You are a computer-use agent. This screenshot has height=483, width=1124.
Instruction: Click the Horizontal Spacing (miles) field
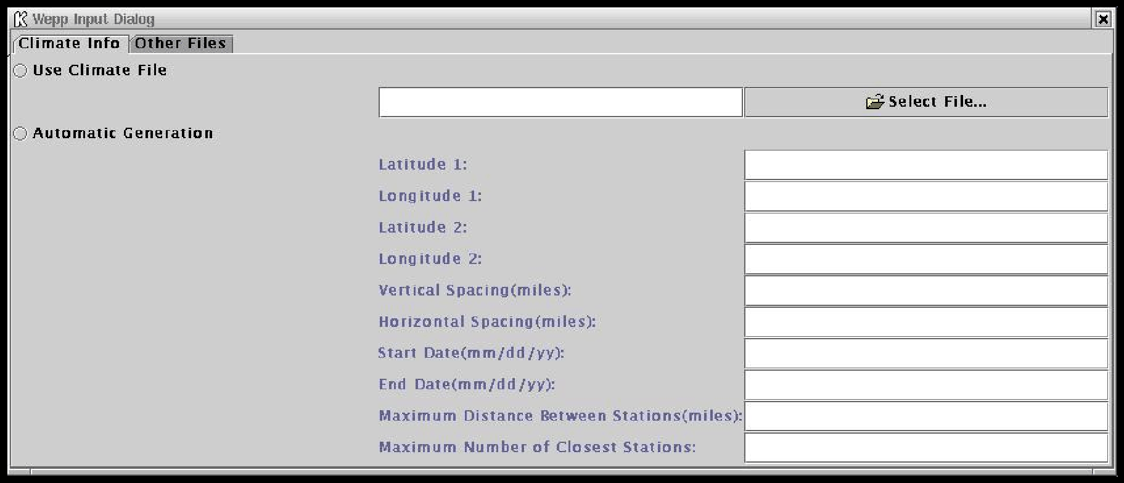click(x=925, y=322)
